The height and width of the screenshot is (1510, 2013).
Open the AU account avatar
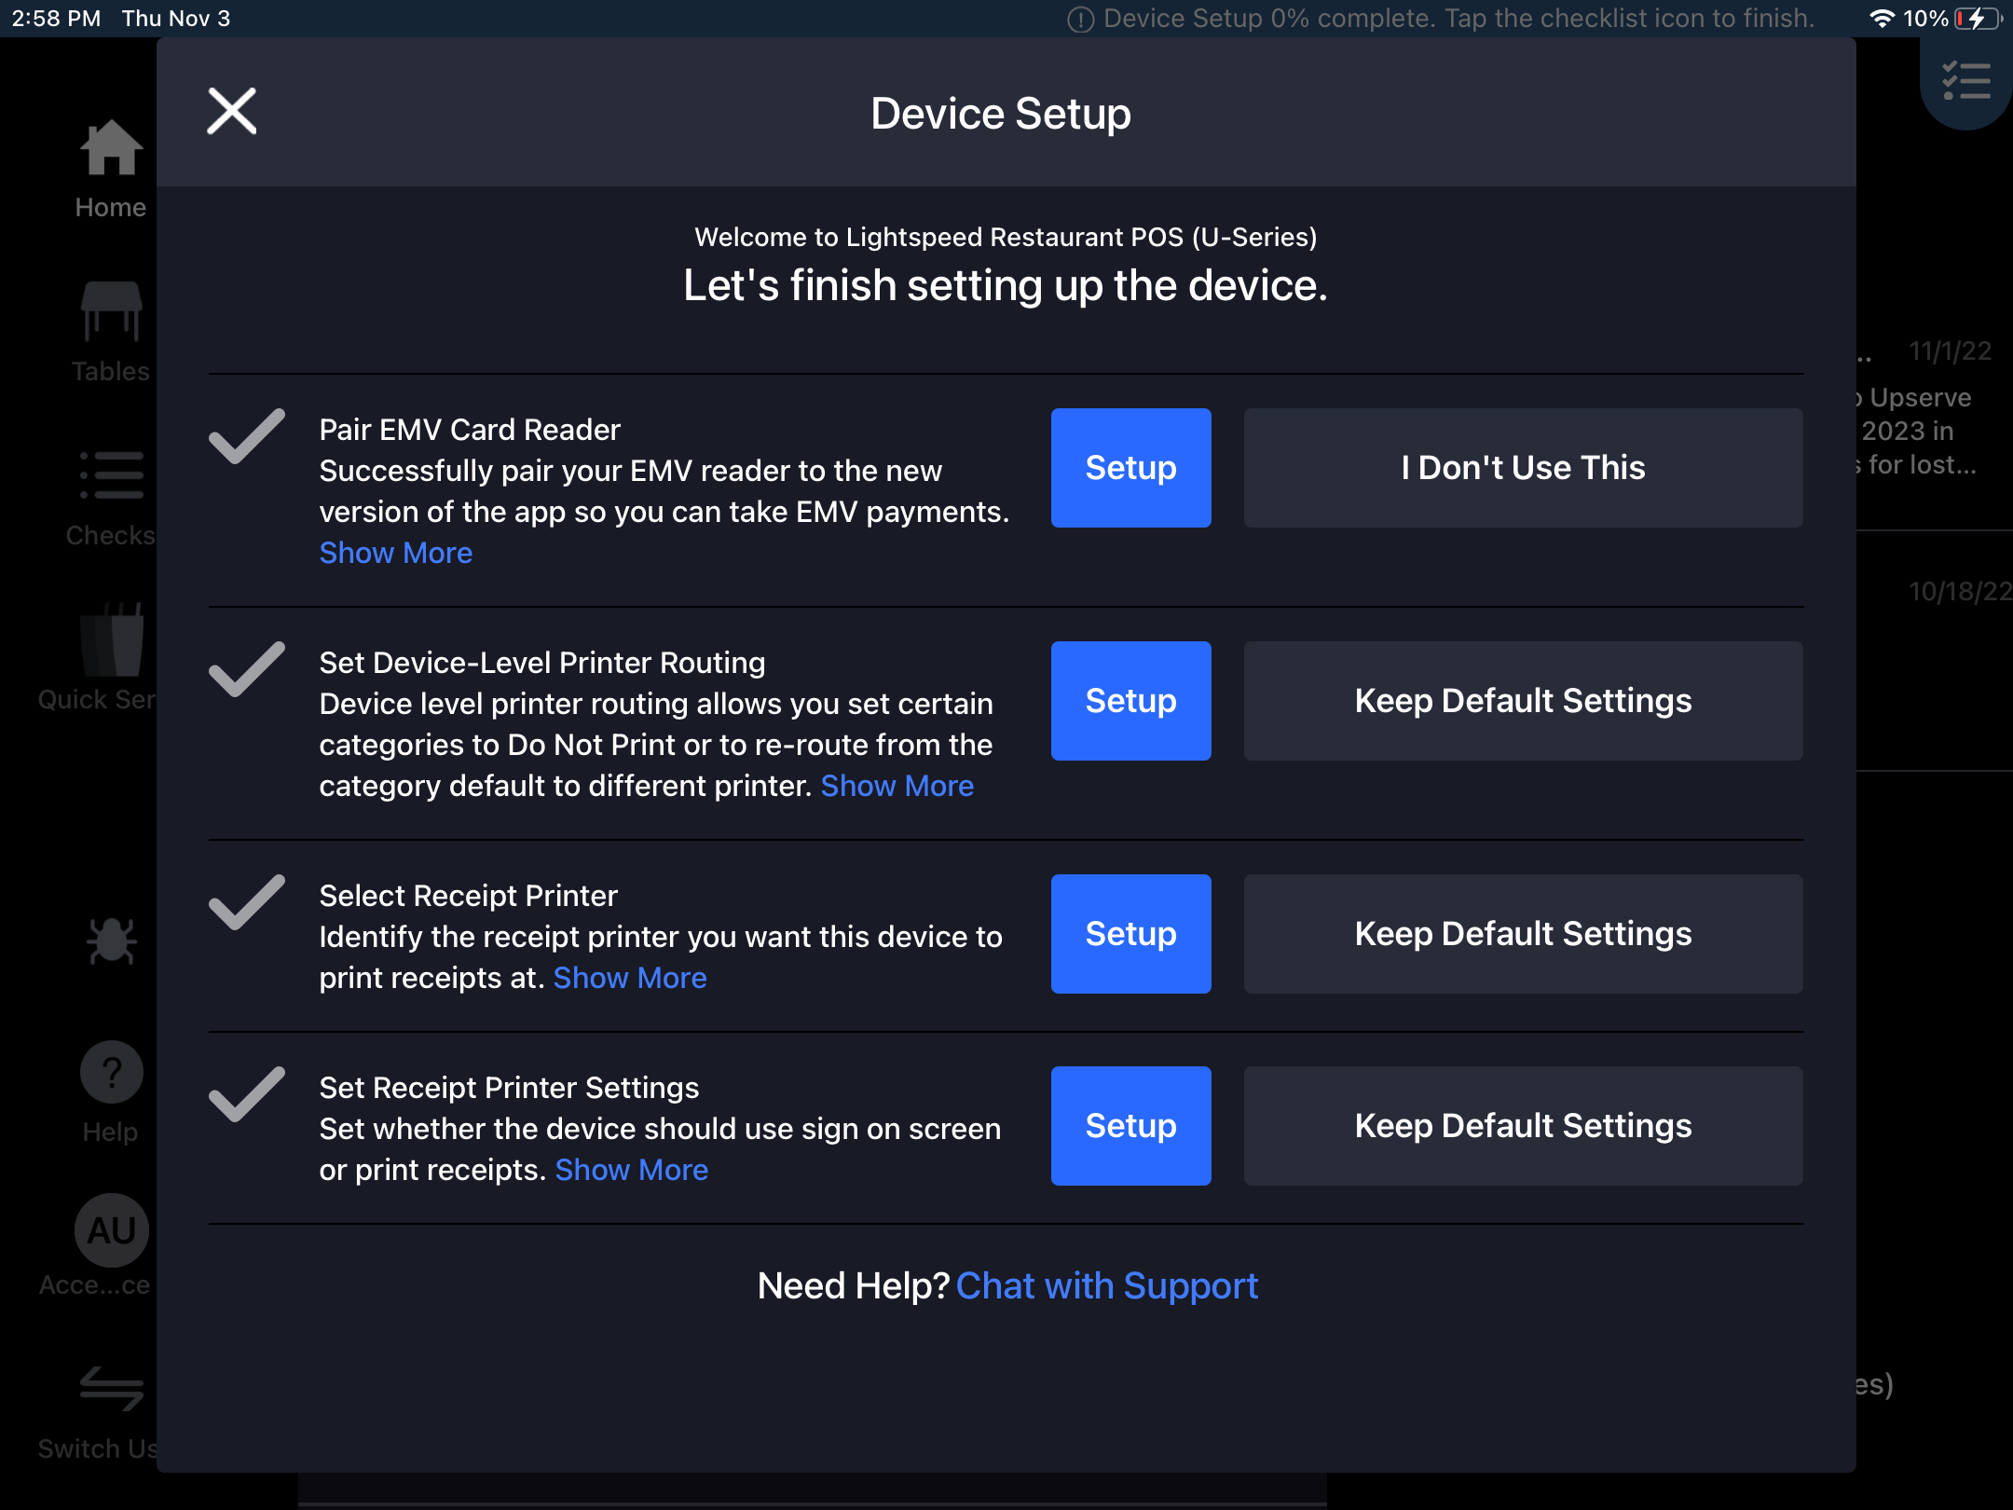tap(111, 1230)
